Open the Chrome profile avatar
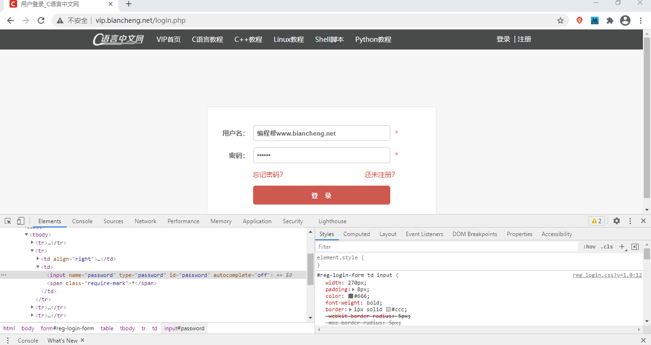651x345 pixels. [625, 20]
